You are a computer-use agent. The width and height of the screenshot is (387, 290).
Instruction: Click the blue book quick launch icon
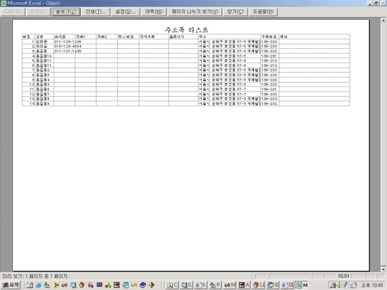[142, 284]
